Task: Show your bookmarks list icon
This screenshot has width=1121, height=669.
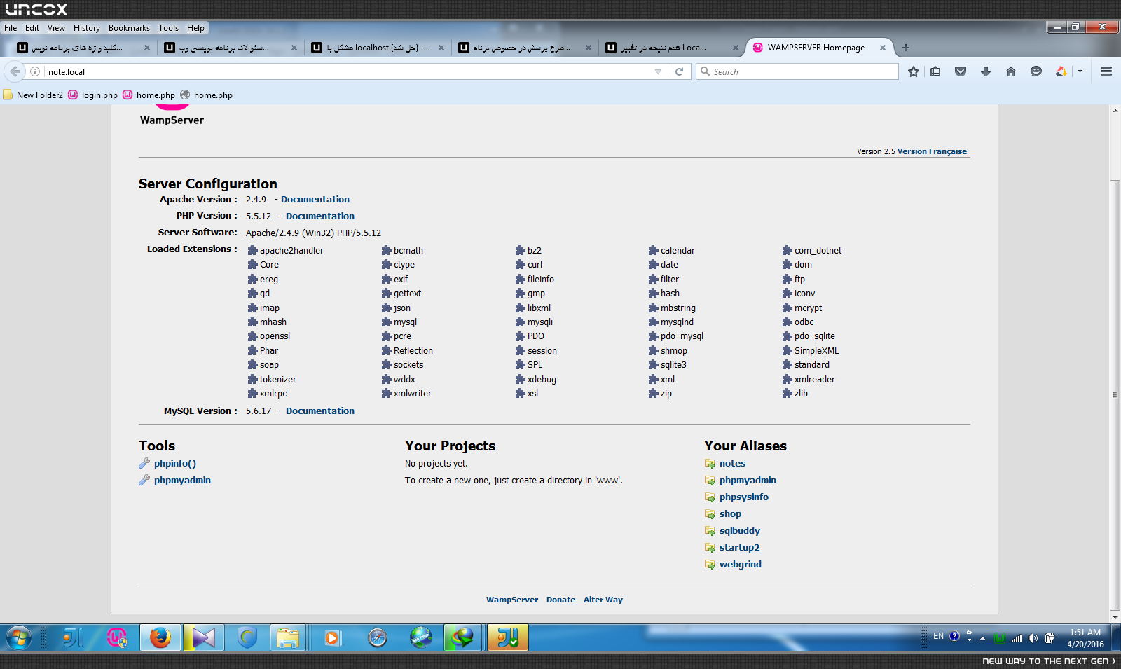Action: (935, 71)
